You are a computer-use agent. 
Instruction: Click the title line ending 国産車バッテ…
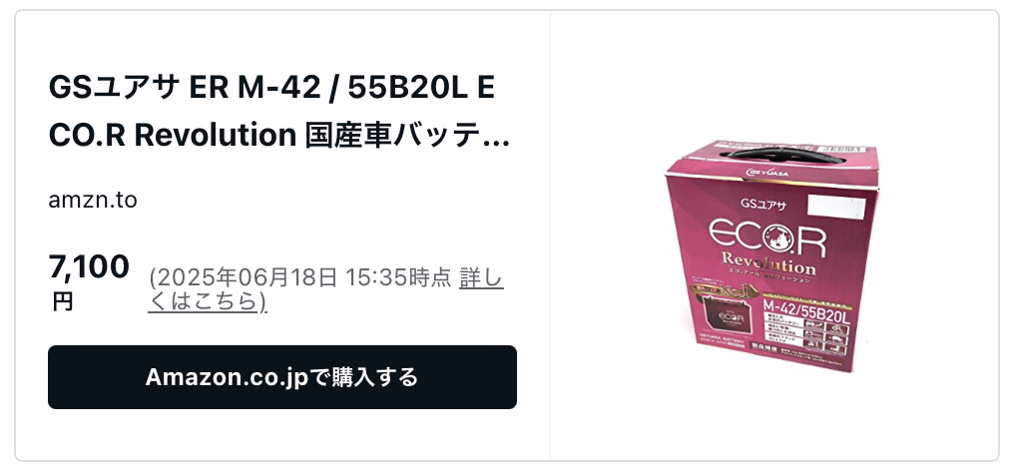pyautogui.click(x=278, y=135)
